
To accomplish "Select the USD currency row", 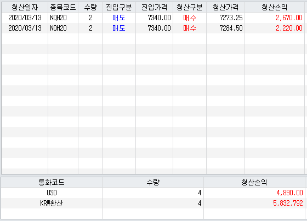I will pos(153,193).
